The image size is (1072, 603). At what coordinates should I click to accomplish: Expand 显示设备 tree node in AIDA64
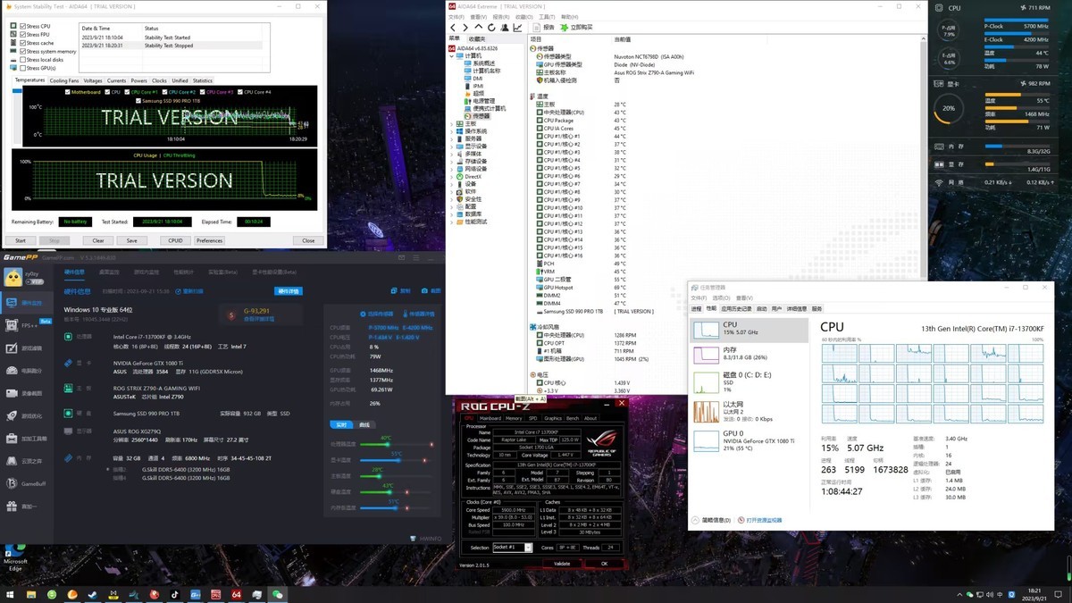point(452,147)
